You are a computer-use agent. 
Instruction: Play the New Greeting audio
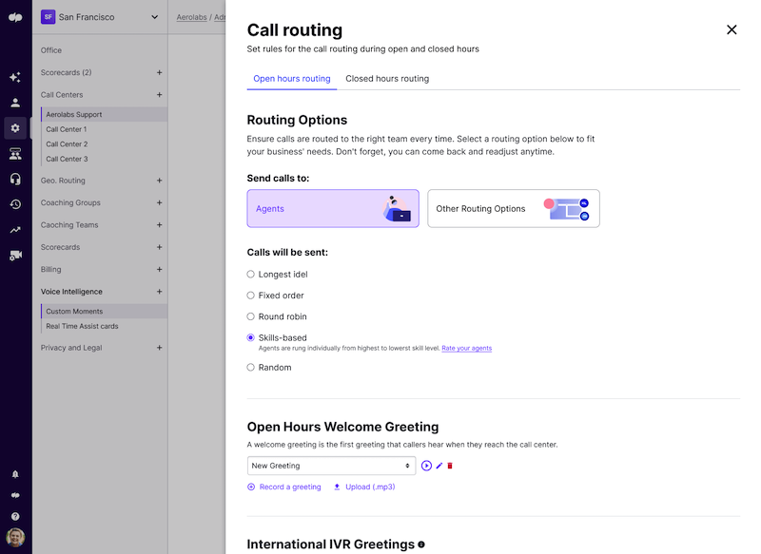pyautogui.click(x=426, y=466)
